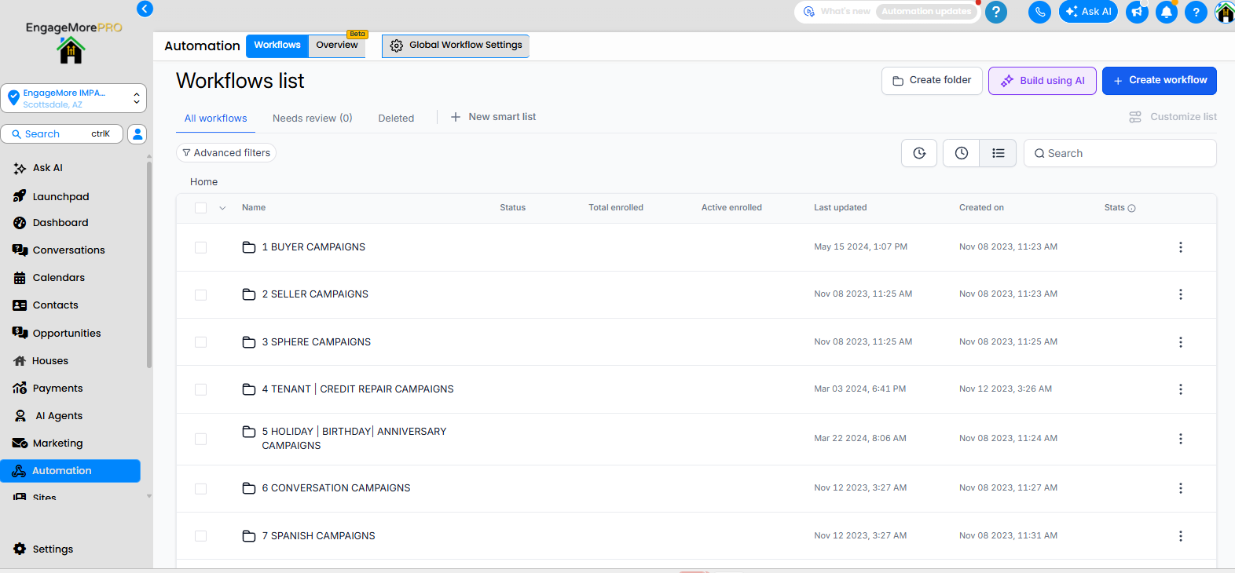This screenshot has height=573, width=1235.
Task: Click the sidebar Search box
Action: tap(62, 134)
